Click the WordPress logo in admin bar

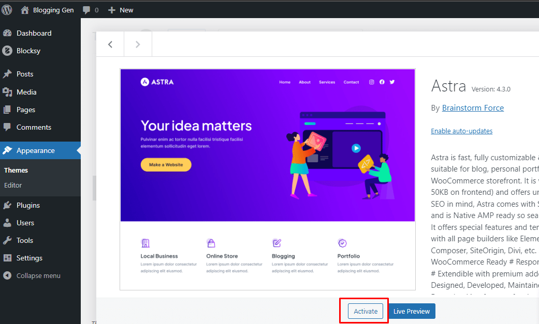coord(7,9)
